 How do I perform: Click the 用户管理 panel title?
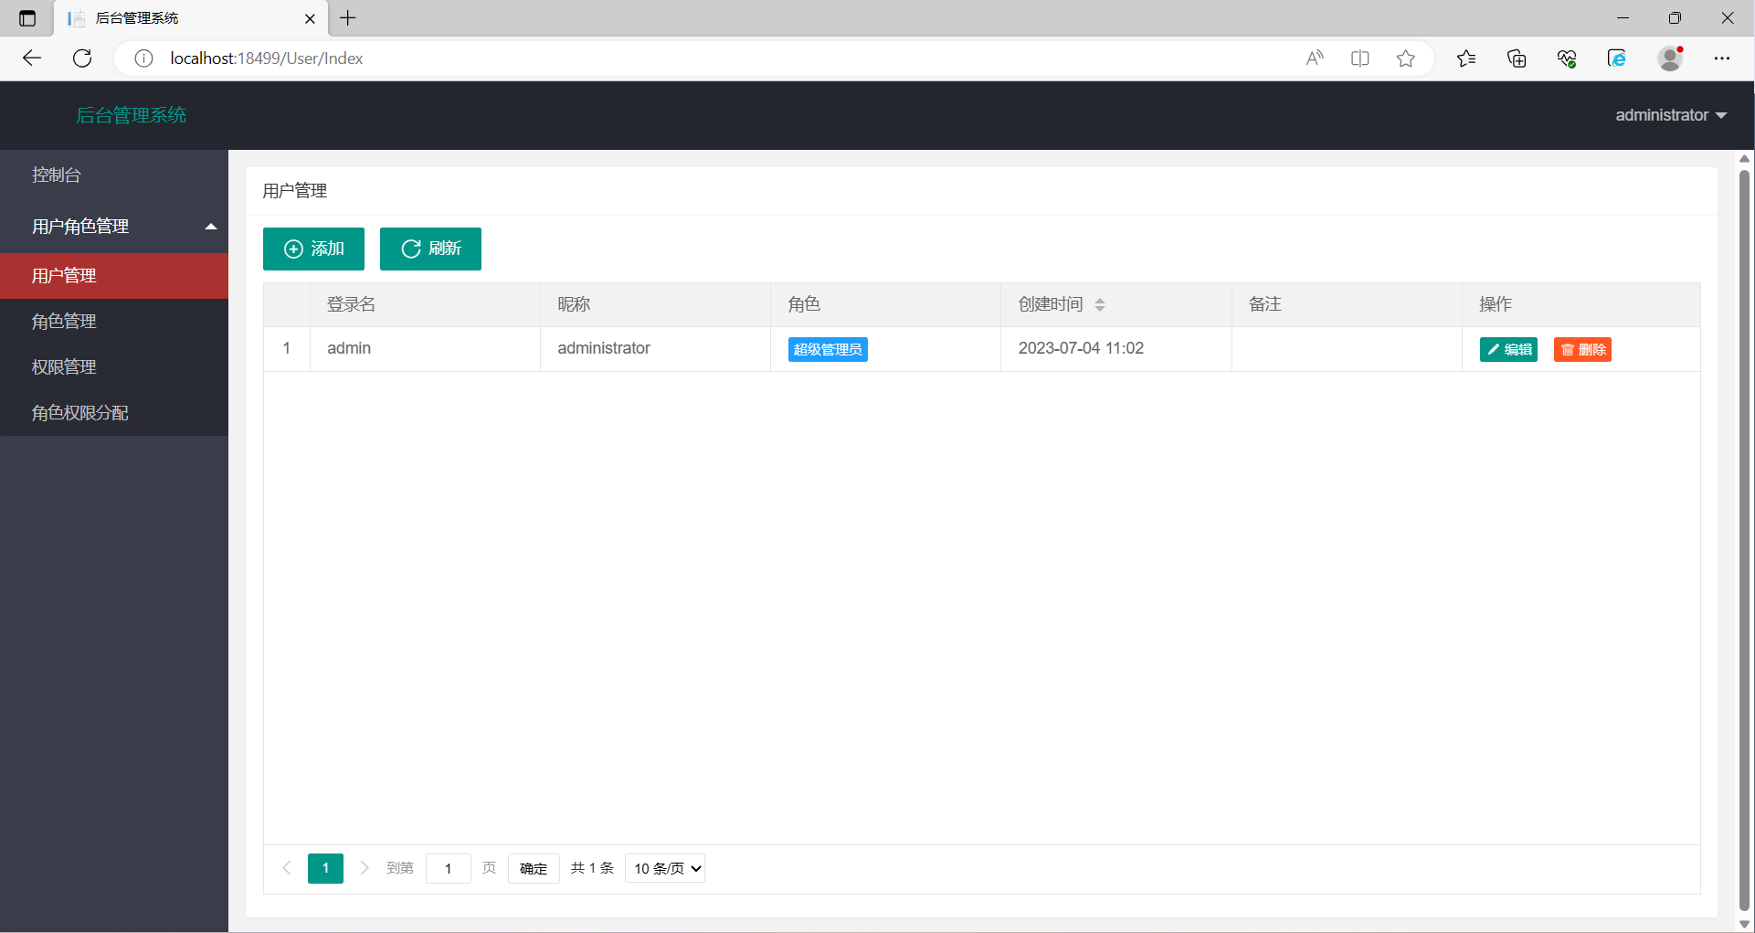tap(295, 191)
